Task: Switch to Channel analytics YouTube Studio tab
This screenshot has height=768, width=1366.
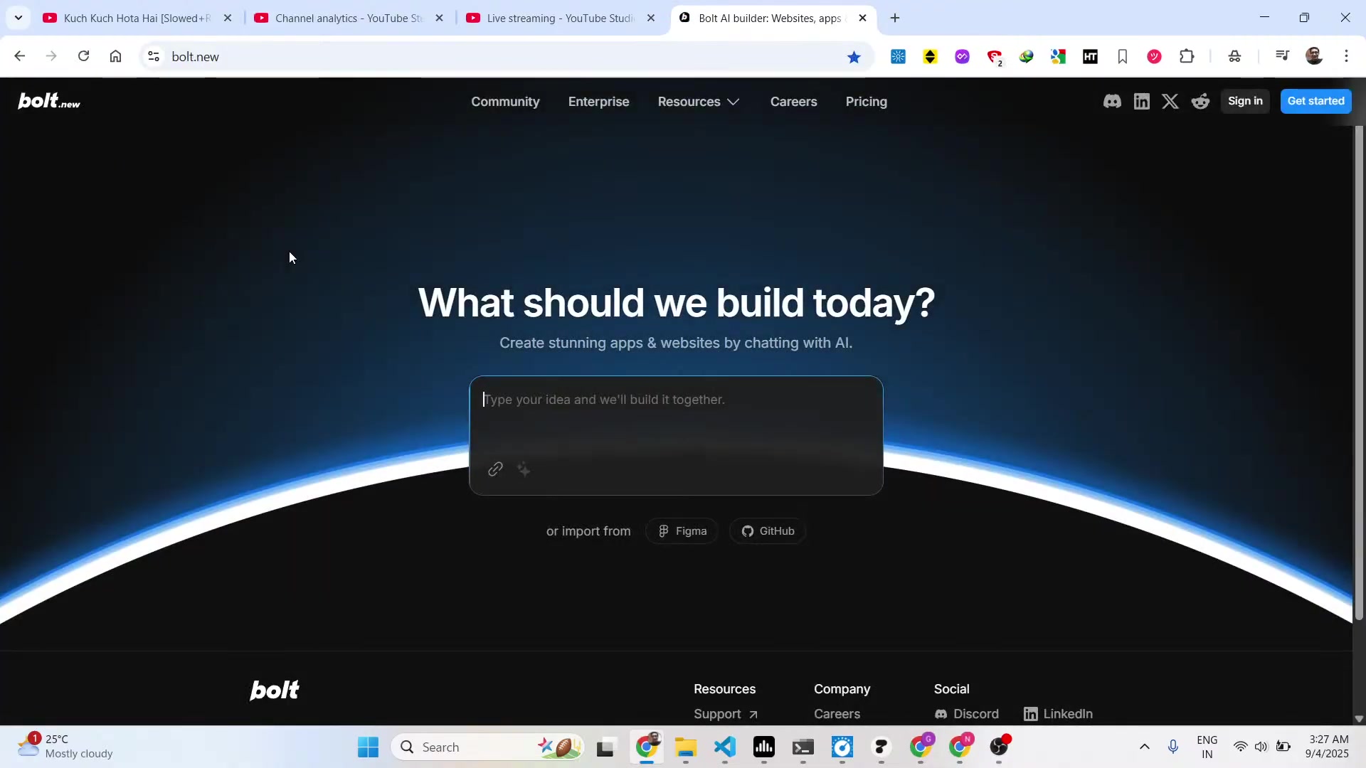Action: (x=349, y=18)
